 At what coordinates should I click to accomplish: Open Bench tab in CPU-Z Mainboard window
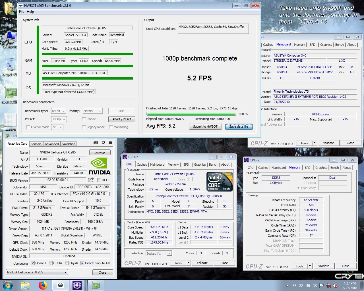click(x=339, y=45)
